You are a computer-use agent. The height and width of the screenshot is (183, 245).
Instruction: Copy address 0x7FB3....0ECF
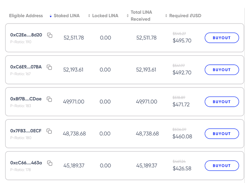pyautogui.click(x=49, y=131)
